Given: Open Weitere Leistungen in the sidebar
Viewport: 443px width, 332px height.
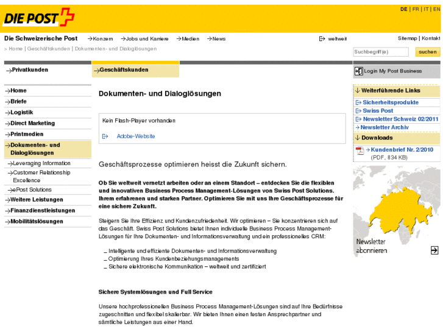Looking at the screenshot, I should (48, 200).
